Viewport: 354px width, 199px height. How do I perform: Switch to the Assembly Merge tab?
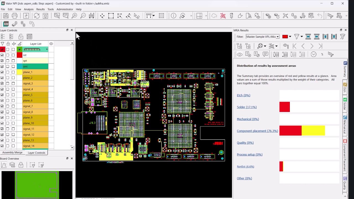coord(12,153)
